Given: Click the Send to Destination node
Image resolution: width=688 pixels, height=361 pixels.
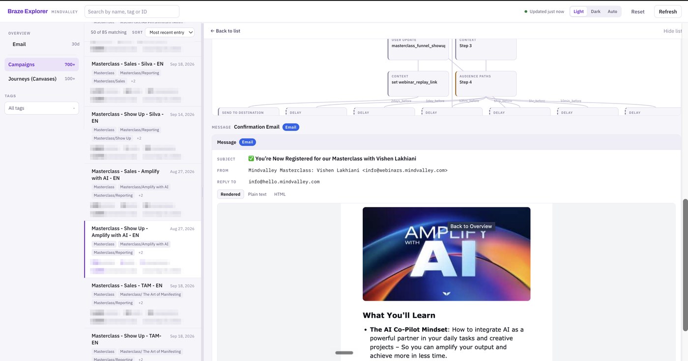Looking at the screenshot, I should [249, 112].
